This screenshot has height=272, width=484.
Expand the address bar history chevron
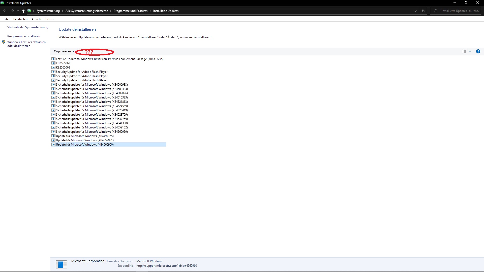(415, 11)
